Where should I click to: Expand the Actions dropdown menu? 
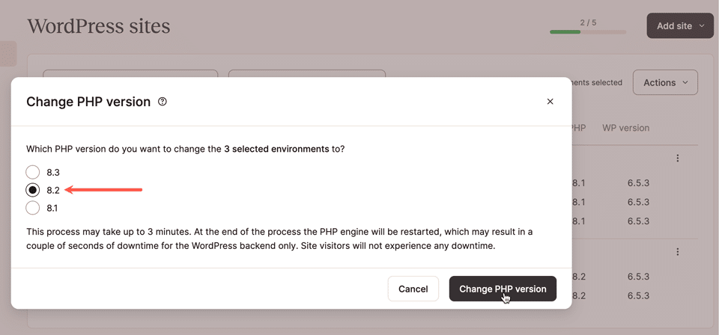tap(665, 82)
